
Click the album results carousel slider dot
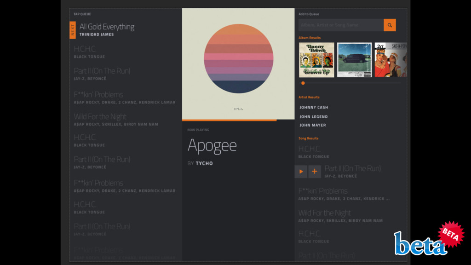tap(303, 83)
